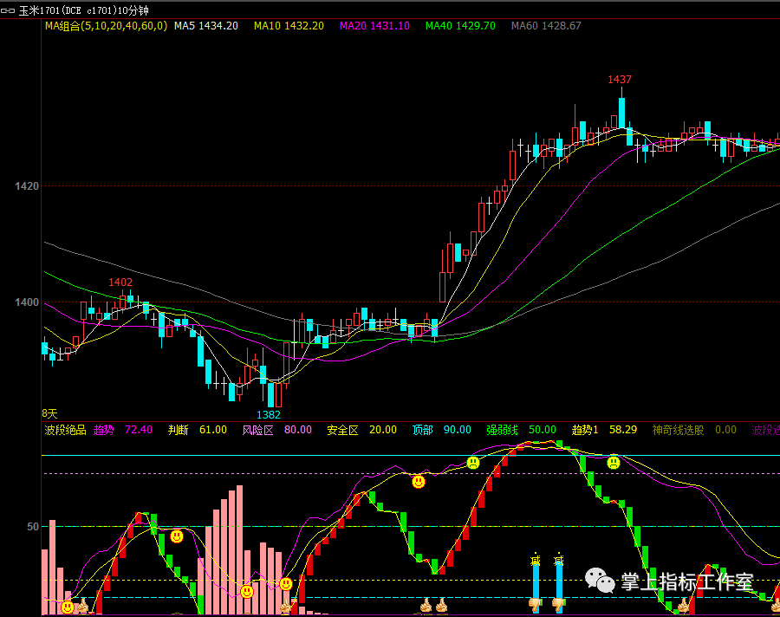The width and height of the screenshot is (780, 617).
Task: Select the MA20 1431.10 legend entry
Action: (x=374, y=26)
